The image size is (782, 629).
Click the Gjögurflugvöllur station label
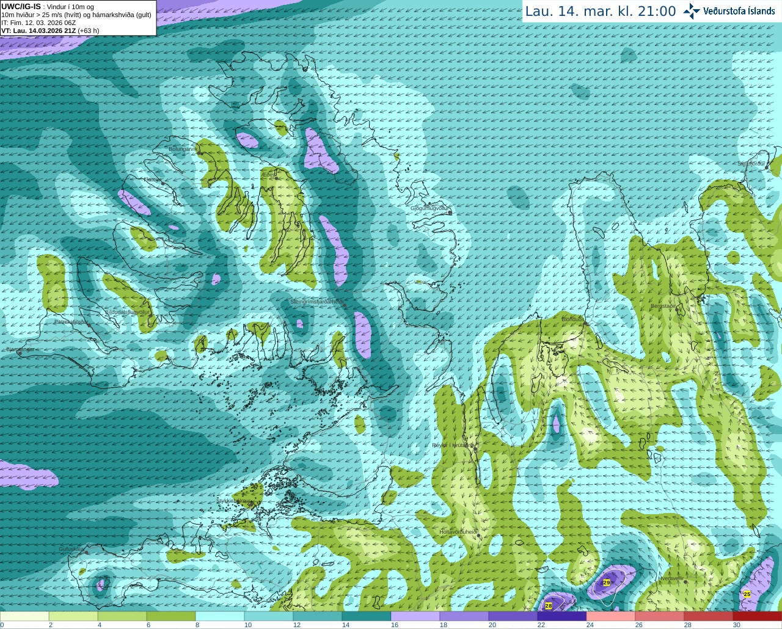[430, 208]
